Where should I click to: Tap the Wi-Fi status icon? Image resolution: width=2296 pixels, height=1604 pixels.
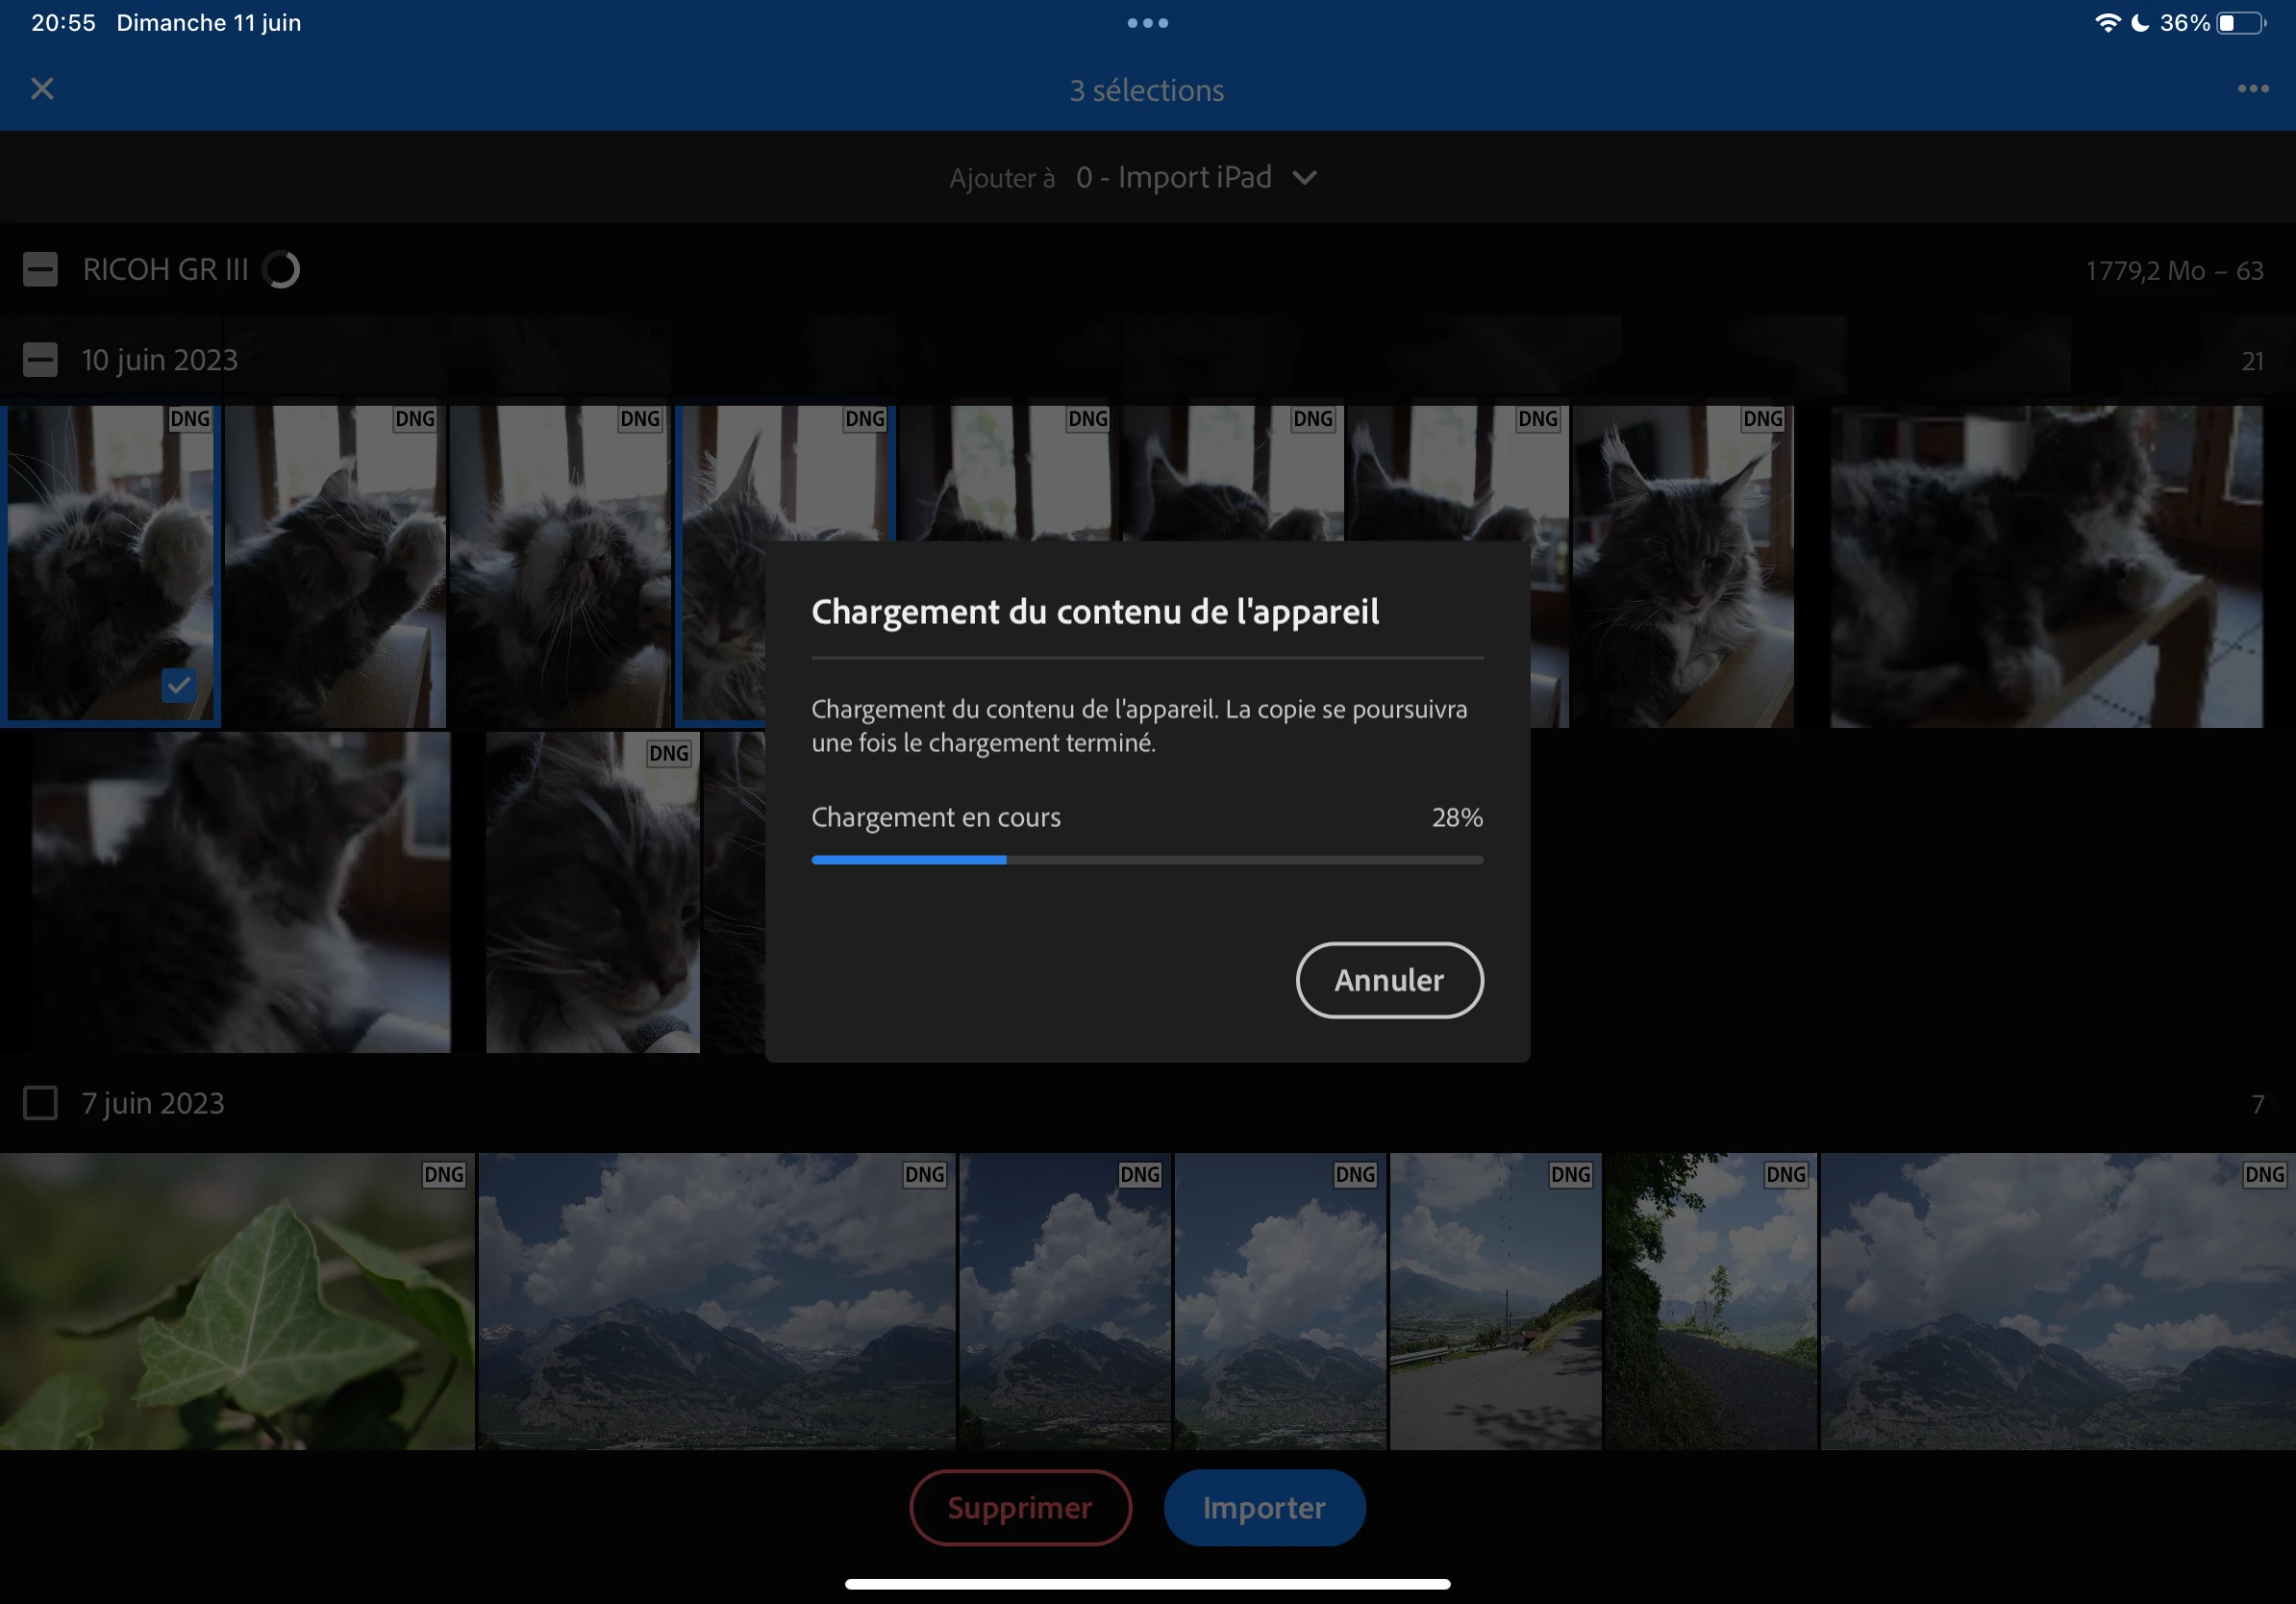2107,23
